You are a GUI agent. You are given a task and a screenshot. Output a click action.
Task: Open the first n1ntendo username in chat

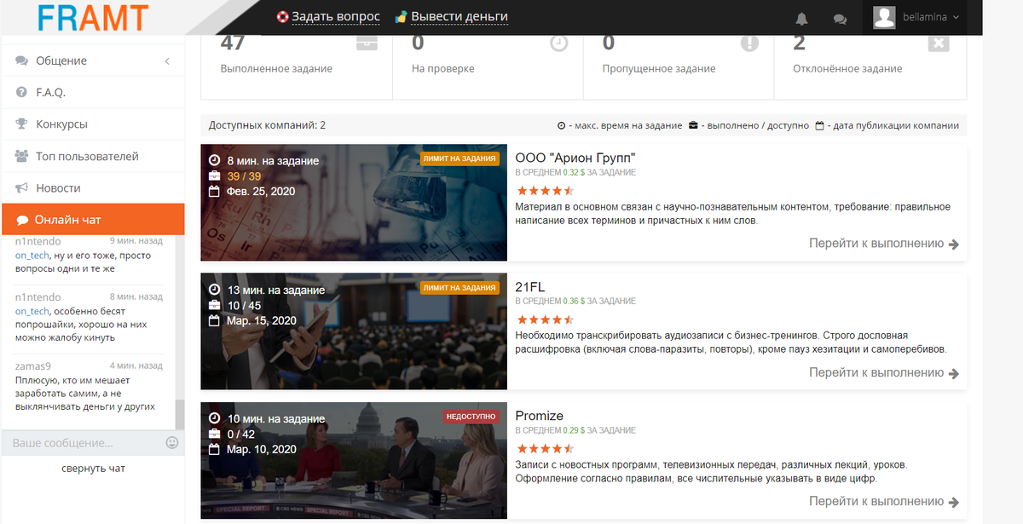(38, 241)
